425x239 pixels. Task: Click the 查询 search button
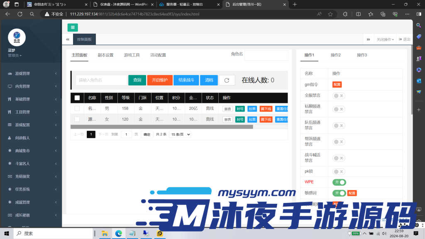click(x=137, y=80)
